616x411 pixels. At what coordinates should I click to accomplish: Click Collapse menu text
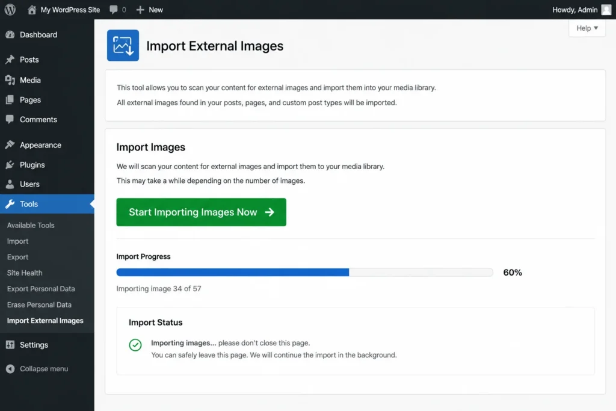(44, 368)
